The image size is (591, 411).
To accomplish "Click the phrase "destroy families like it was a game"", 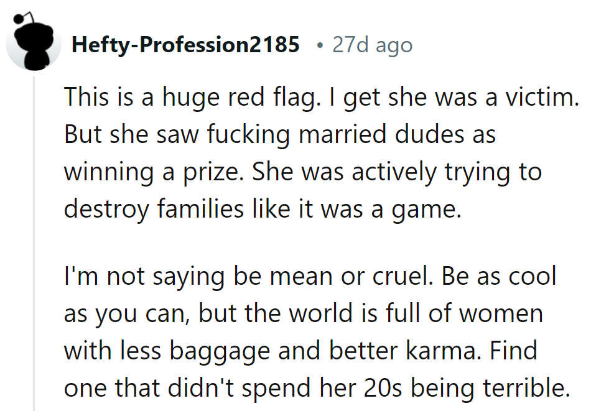I will coord(263,208).
